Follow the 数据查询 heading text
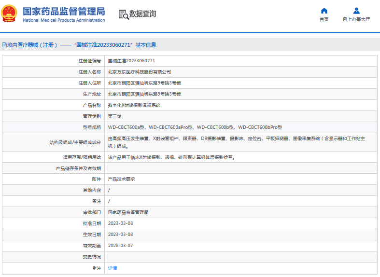 (142, 14)
